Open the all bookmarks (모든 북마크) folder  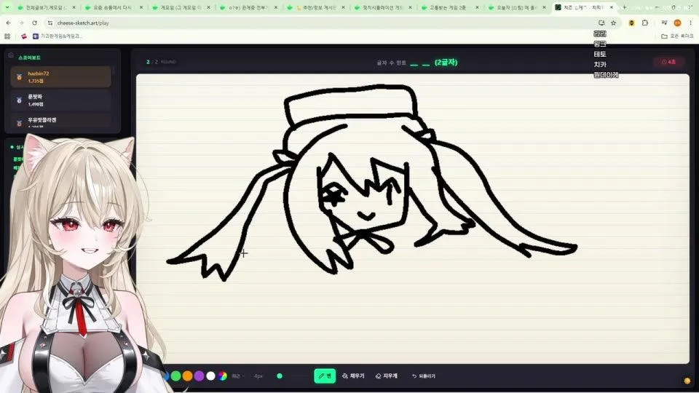tap(677, 36)
